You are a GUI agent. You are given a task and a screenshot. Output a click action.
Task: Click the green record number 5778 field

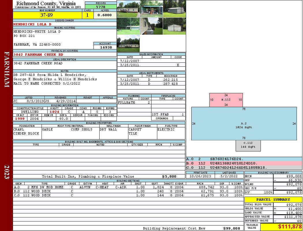click(x=101, y=7)
